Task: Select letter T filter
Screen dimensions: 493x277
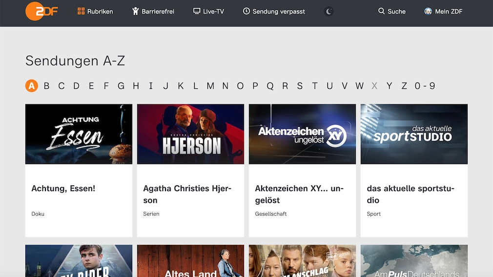Action: coord(315,86)
